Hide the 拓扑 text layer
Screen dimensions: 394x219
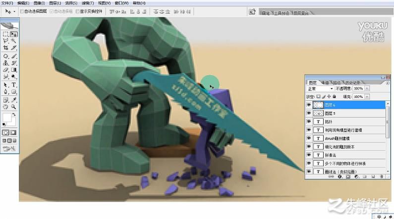[309, 122]
